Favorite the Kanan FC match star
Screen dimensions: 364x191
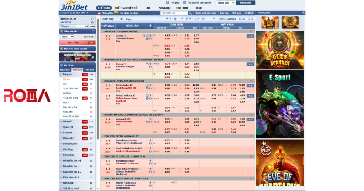tap(150, 64)
